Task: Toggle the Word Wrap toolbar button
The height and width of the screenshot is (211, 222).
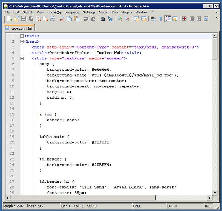Action: (x=153, y=19)
